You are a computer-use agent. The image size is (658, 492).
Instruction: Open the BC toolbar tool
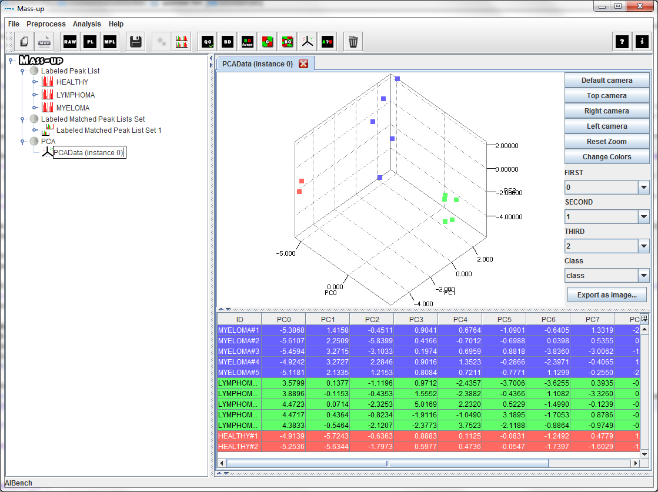click(288, 41)
